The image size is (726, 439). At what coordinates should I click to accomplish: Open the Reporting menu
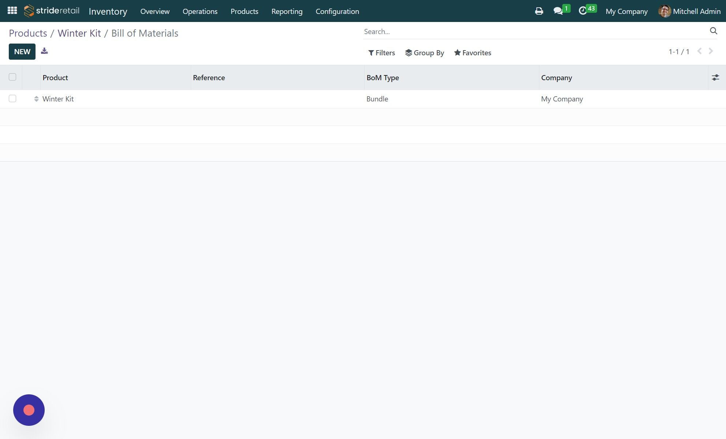click(287, 11)
